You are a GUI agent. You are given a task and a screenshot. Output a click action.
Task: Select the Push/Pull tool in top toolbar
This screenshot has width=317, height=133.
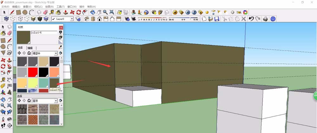[65, 12]
